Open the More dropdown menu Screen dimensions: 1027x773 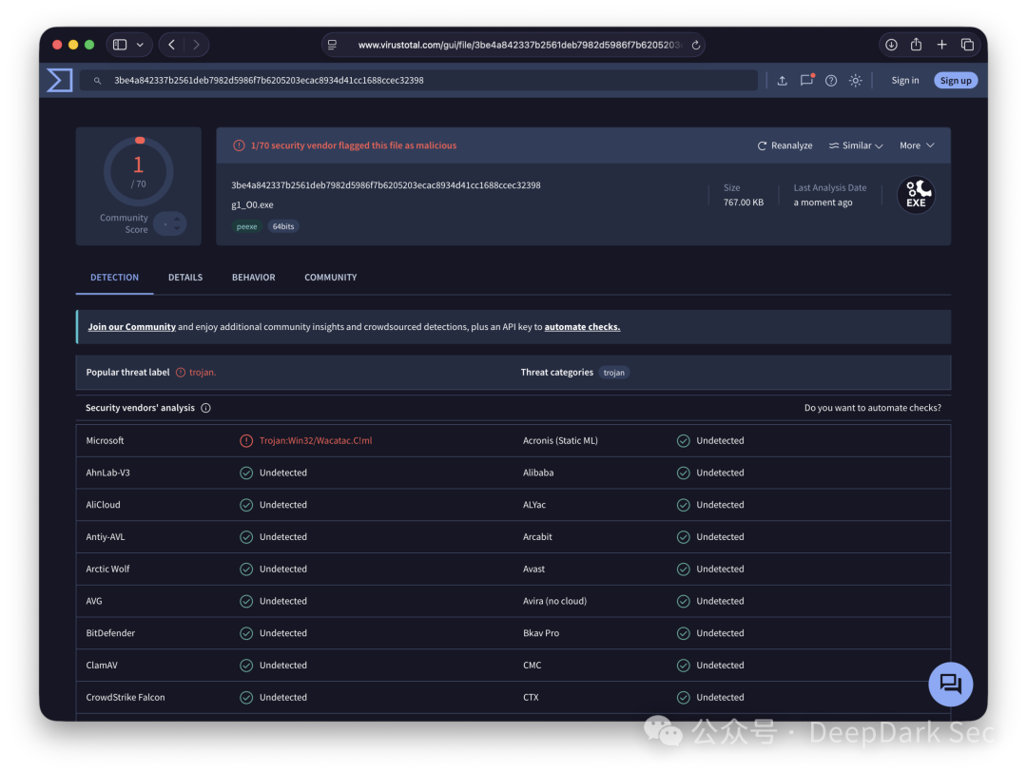(917, 145)
